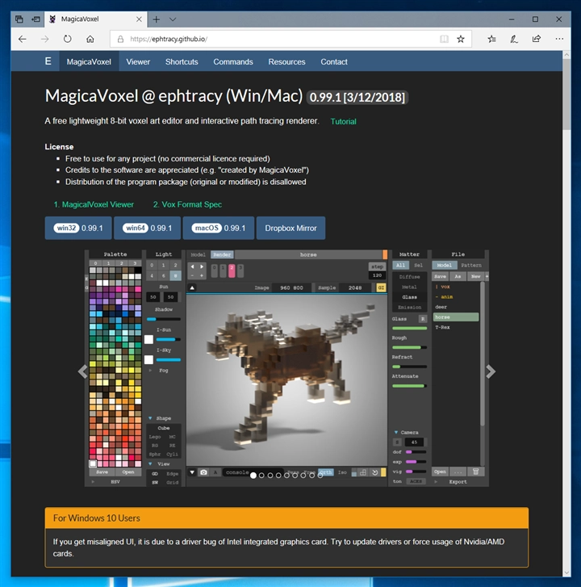
Task: Go back to the previous page
Action: coord(23,39)
